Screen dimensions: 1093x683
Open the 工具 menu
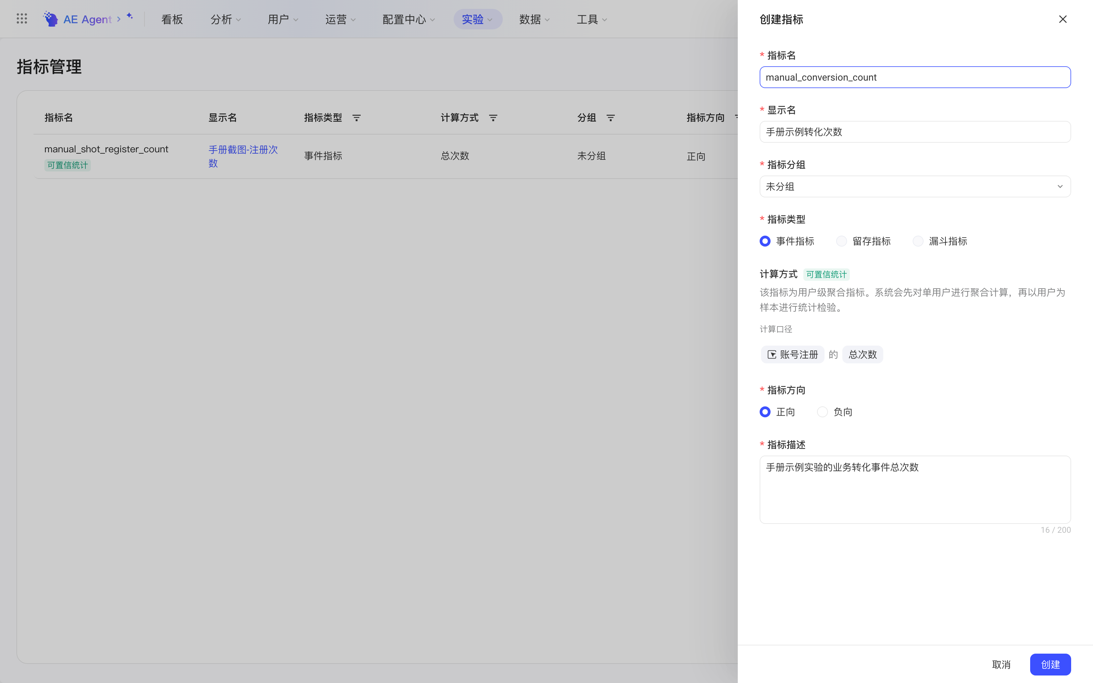[x=592, y=19]
